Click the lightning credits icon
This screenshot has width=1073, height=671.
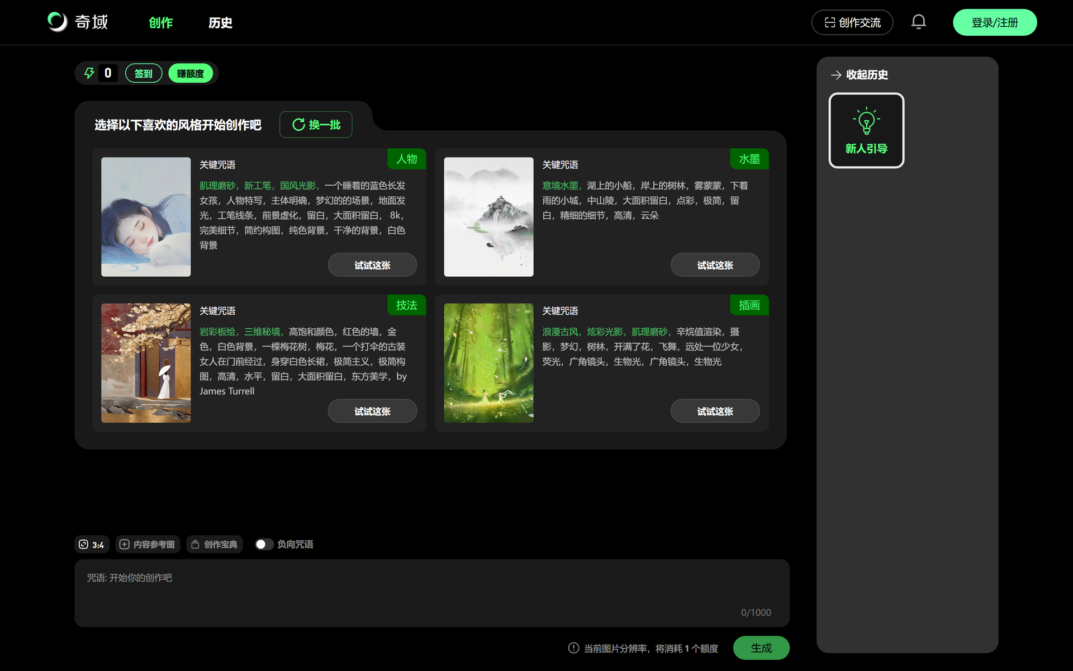pos(89,73)
